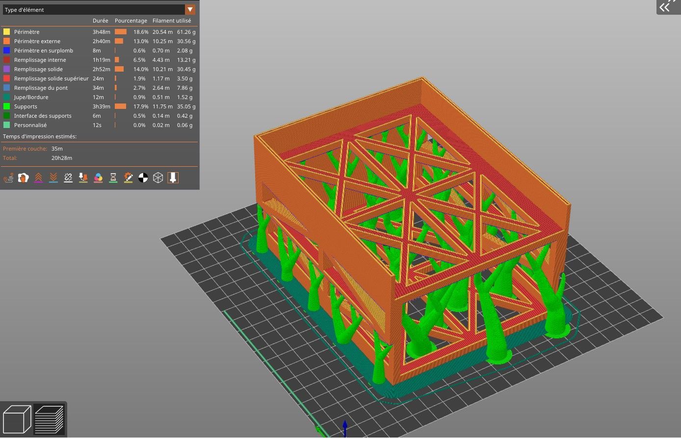Hide Périmètre extrusions via its label
This screenshot has width=681, height=438.
click(x=26, y=32)
